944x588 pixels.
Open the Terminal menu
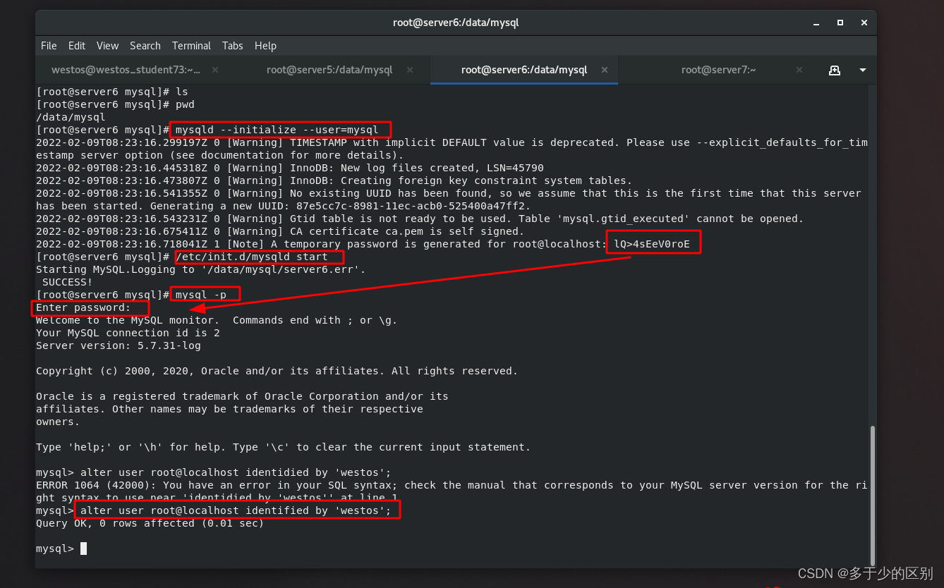(x=191, y=45)
